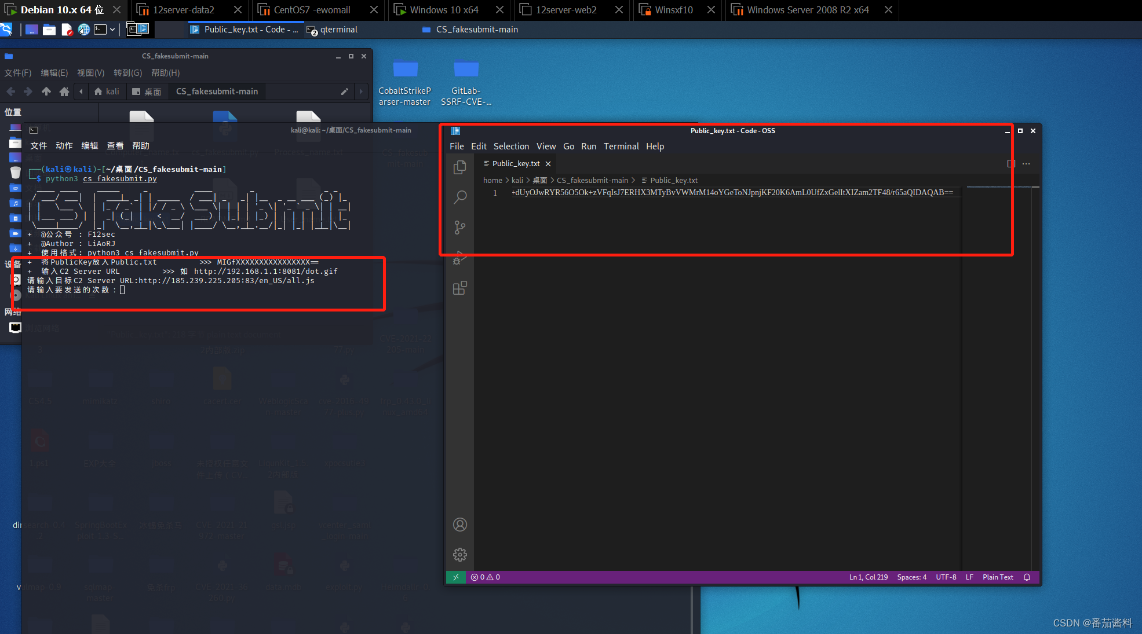Click kali path segment in file manager
The width and height of the screenshot is (1142, 634).
coord(107,91)
